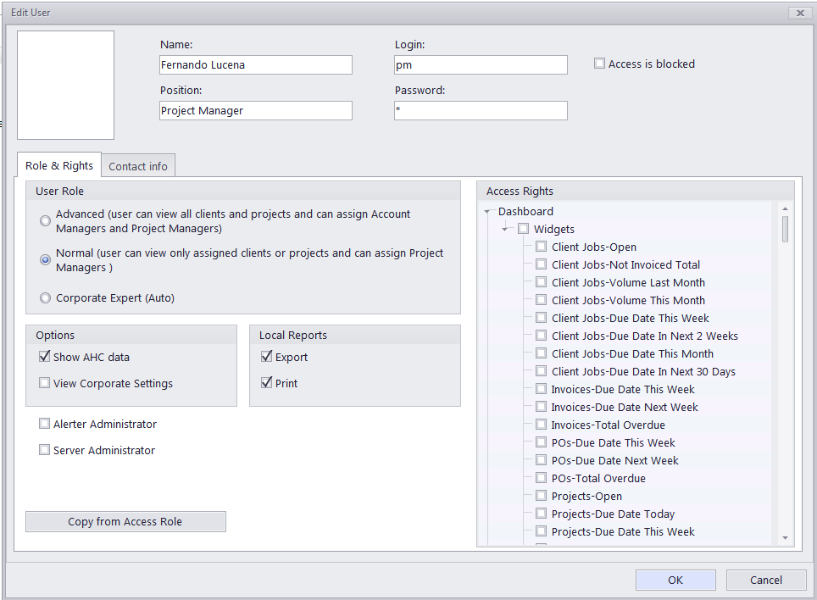This screenshot has height=600, width=817.
Task: Click the empty user photo placeholder
Action: (x=65, y=85)
